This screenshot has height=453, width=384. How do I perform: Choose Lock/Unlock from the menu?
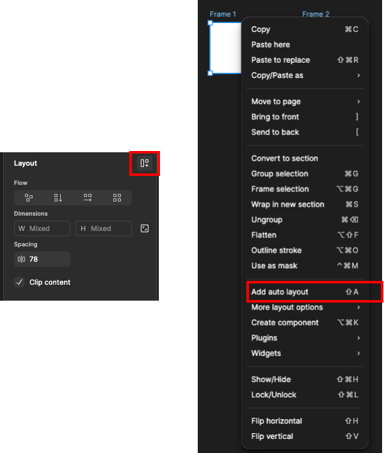pyautogui.click(x=305, y=395)
